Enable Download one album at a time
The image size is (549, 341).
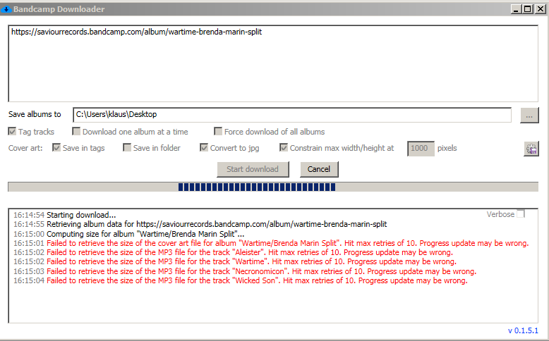point(76,132)
